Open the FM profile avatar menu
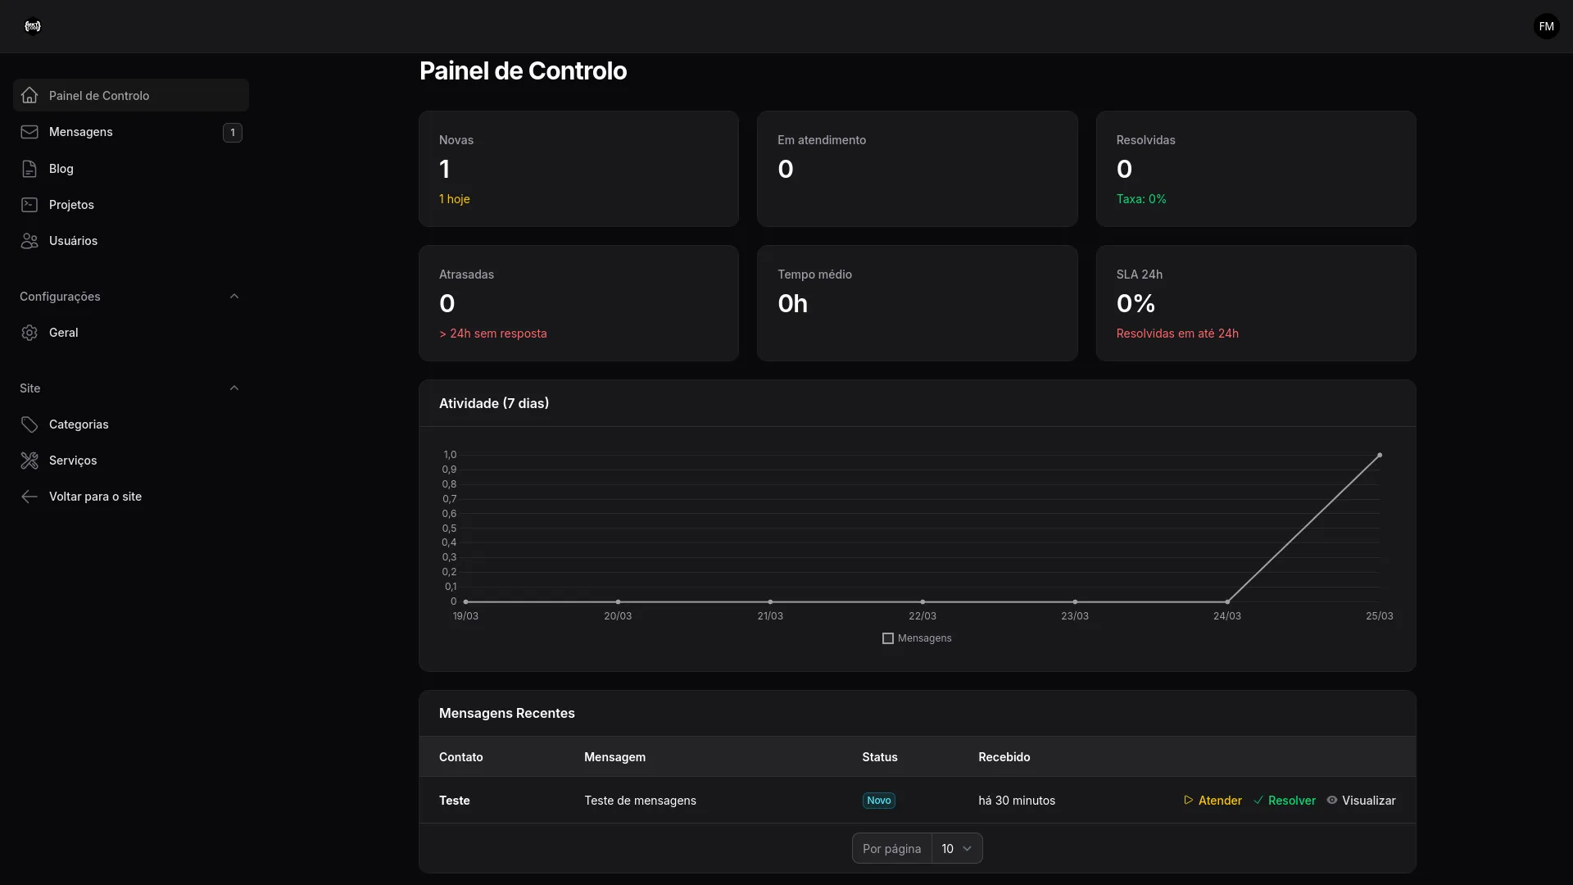 pyautogui.click(x=1545, y=26)
